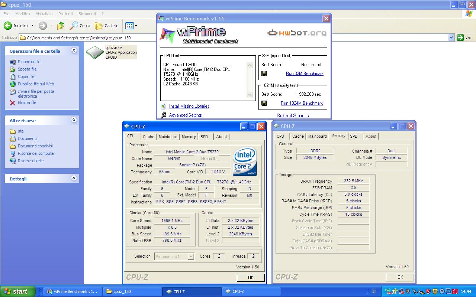Select the cpuz.exe file icon
This screenshot has width=476, height=297.
click(x=94, y=52)
